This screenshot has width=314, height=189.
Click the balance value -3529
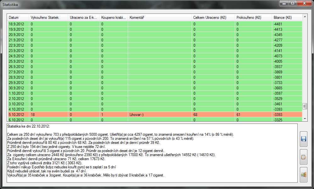point(278,99)
